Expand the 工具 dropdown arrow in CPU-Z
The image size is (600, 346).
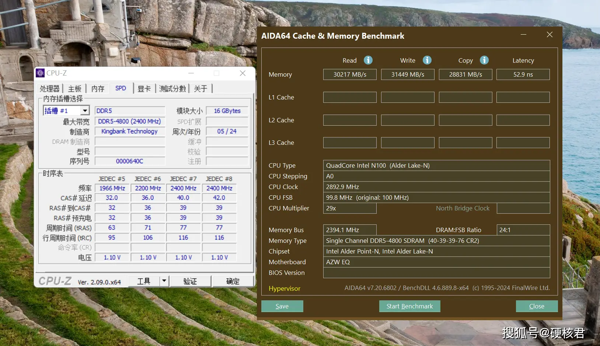pyautogui.click(x=164, y=281)
